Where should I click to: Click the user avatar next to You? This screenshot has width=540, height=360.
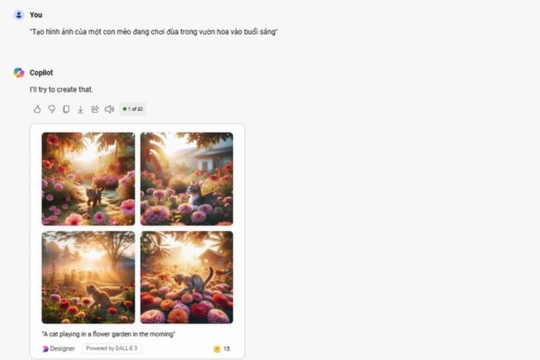pyautogui.click(x=19, y=15)
